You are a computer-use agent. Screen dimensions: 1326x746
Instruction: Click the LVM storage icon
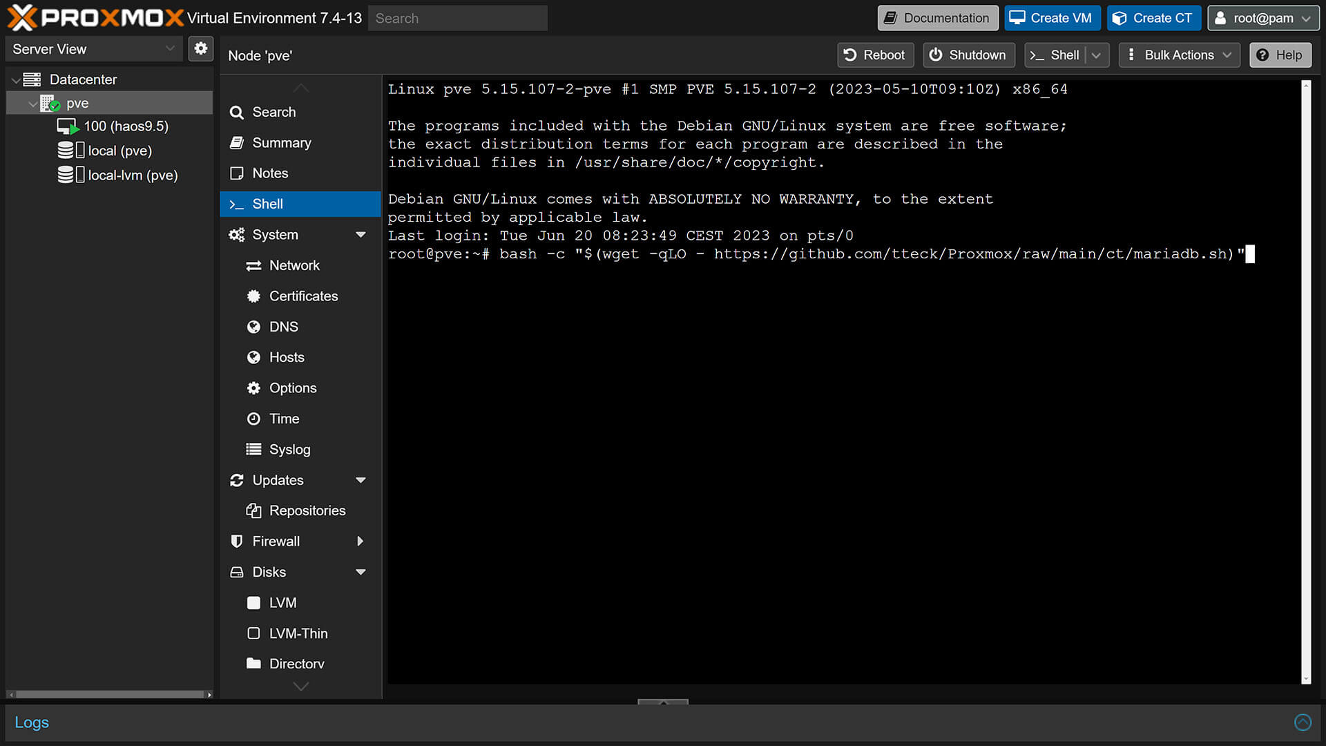coord(254,602)
